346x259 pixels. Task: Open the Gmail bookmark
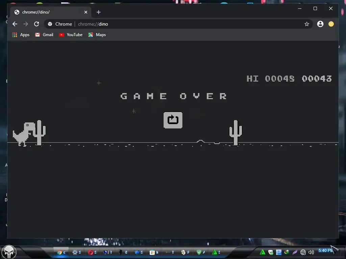coord(44,35)
